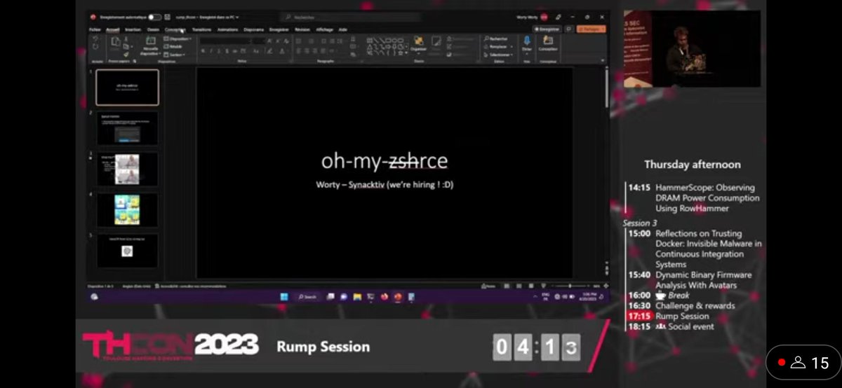Click the Firefox icon on the taskbar

pyautogui.click(x=385, y=296)
